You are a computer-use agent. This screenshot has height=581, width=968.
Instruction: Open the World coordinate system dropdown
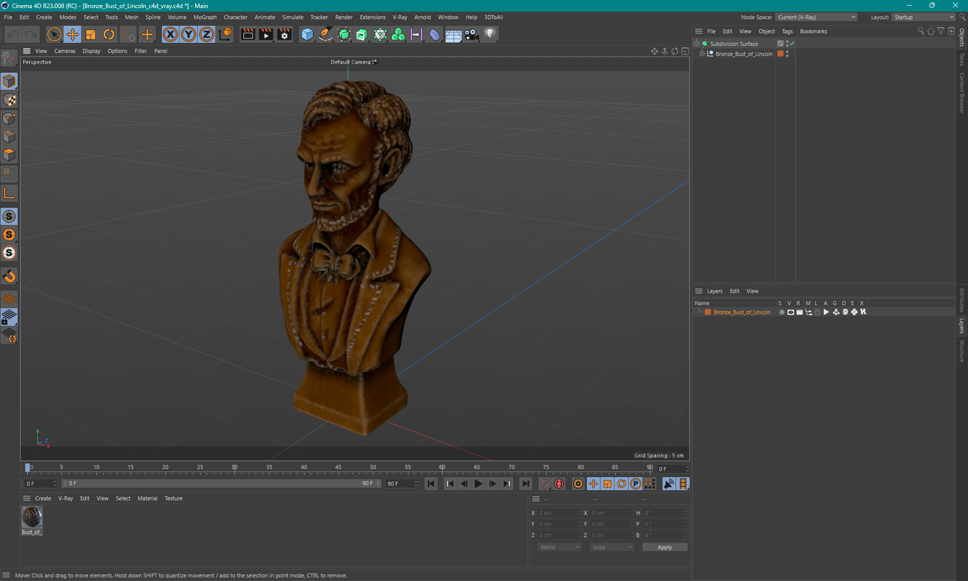coord(559,547)
